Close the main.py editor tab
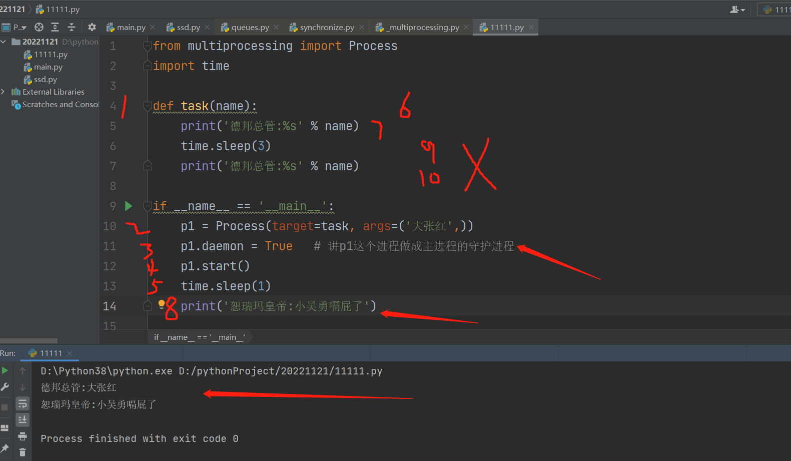This screenshot has width=791, height=461. coord(153,27)
